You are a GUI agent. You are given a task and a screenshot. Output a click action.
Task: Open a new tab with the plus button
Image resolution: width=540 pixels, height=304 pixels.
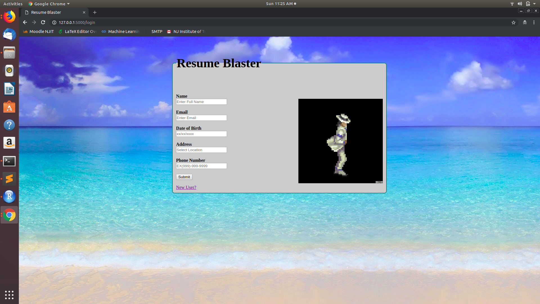95,12
